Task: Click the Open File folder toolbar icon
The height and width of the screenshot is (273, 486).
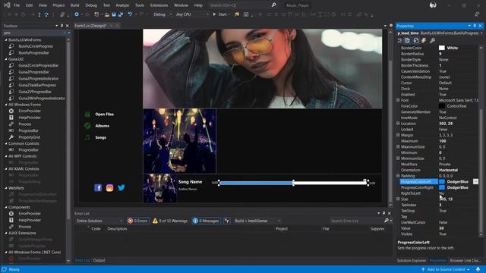Action: (106, 14)
